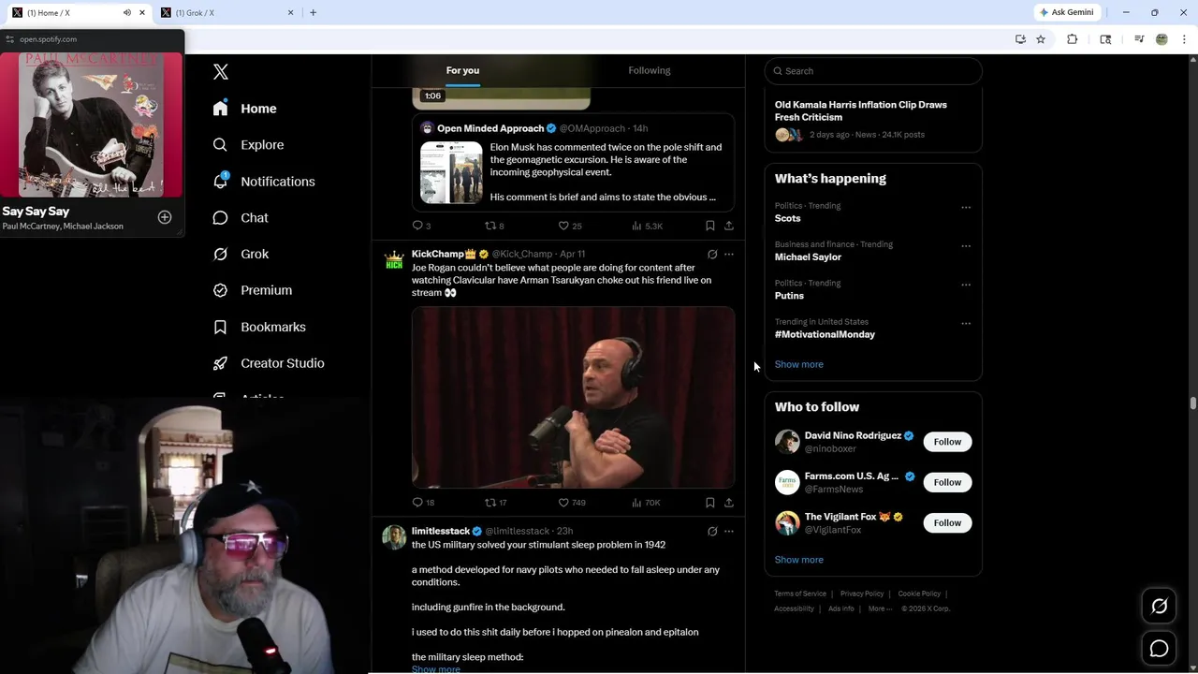This screenshot has width=1198, height=674.
Task: Open more options for #MotivationalMonday trend
Action: [966, 324]
